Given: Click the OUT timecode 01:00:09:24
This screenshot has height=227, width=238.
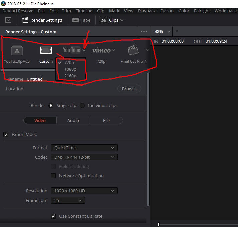Looking at the screenshot, I should [x=216, y=41].
